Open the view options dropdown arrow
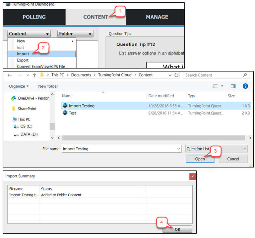The height and width of the screenshot is (238, 255). click(x=222, y=86)
